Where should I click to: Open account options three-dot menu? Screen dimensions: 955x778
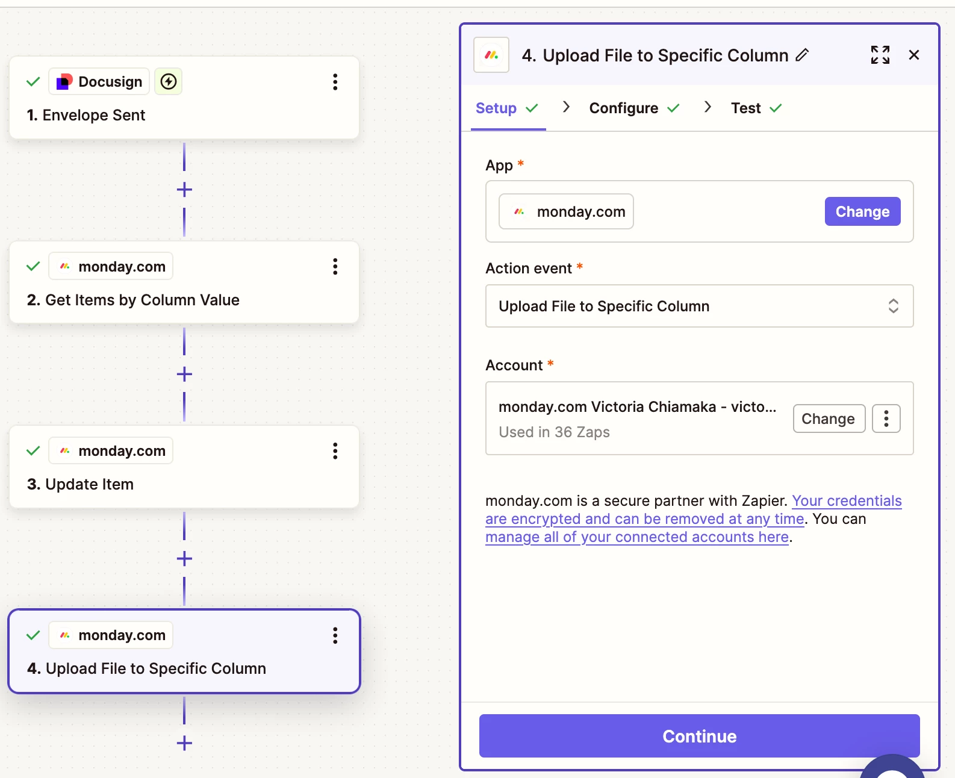click(886, 419)
